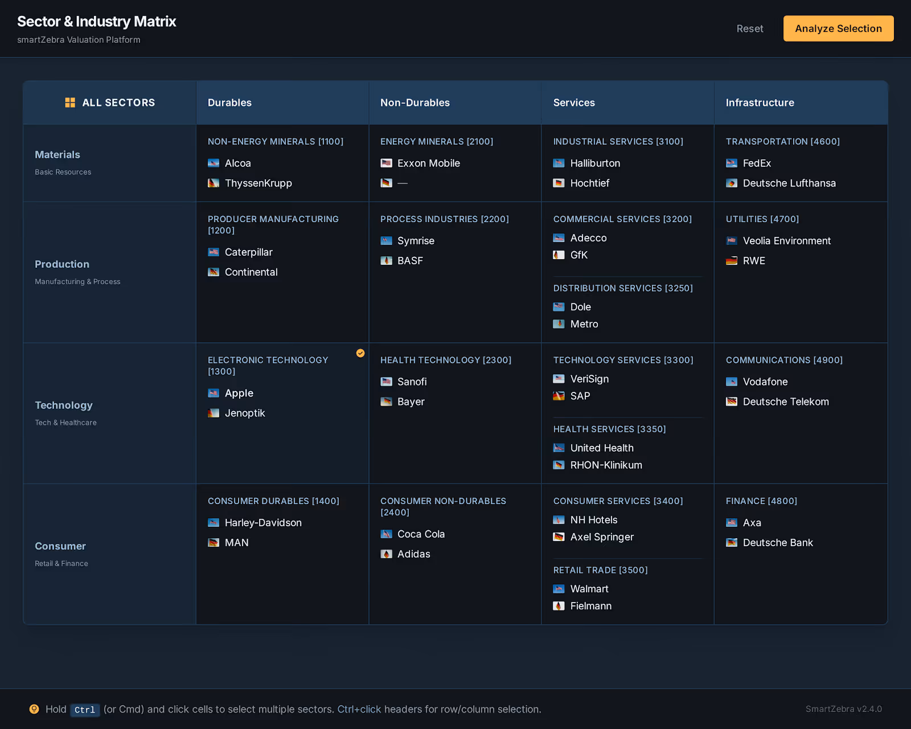Click the flag icon next to Exxon Mobile
Image resolution: width=911 pixels, height=729 pixels.
[x=386, y=163]
